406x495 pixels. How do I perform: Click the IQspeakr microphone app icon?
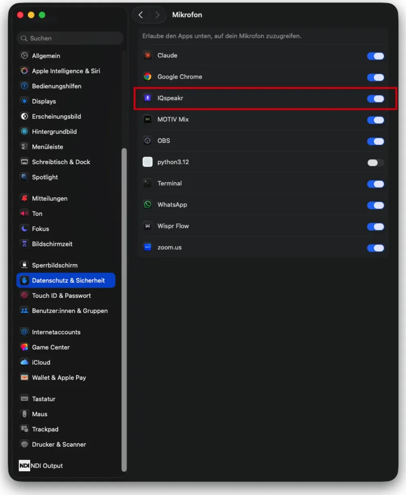coord(148,98)
